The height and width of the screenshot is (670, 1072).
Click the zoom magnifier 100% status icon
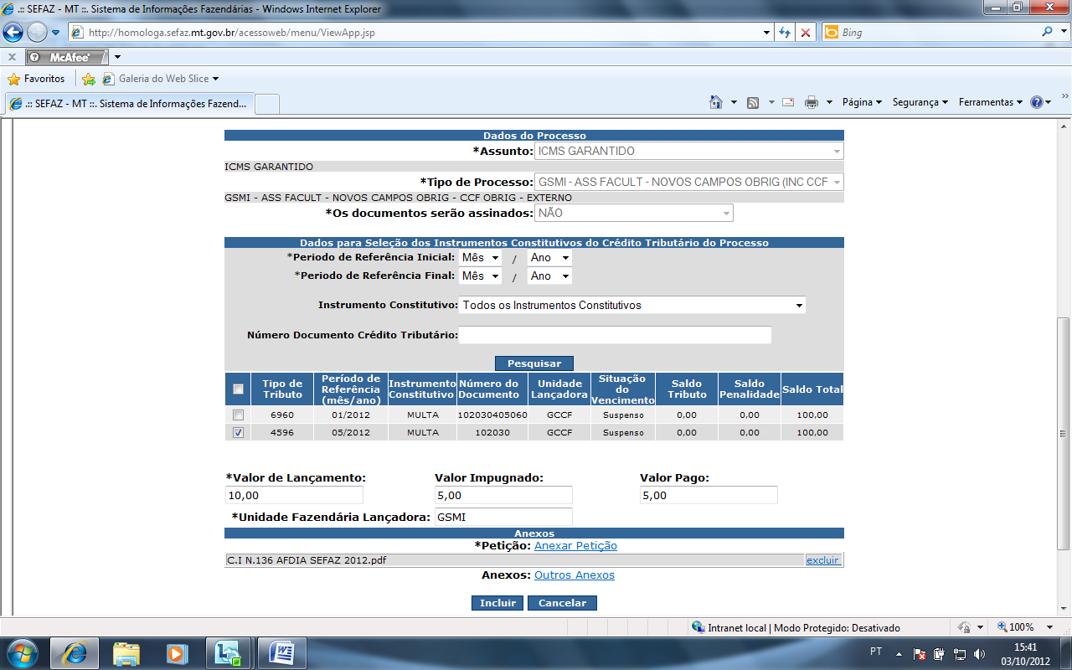(x=1002, y=626)
